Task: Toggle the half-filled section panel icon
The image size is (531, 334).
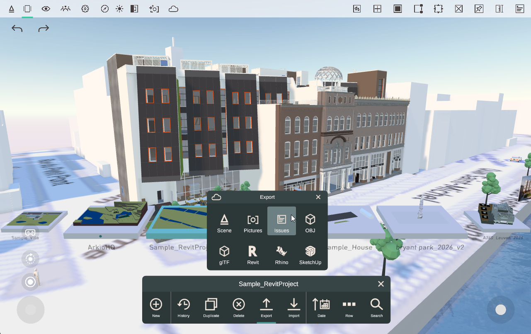Action: (134, 9)
